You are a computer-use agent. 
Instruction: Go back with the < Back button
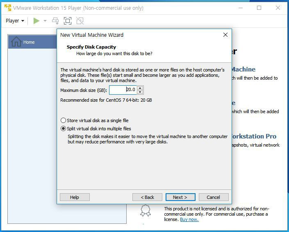click(x=147, y=197)
